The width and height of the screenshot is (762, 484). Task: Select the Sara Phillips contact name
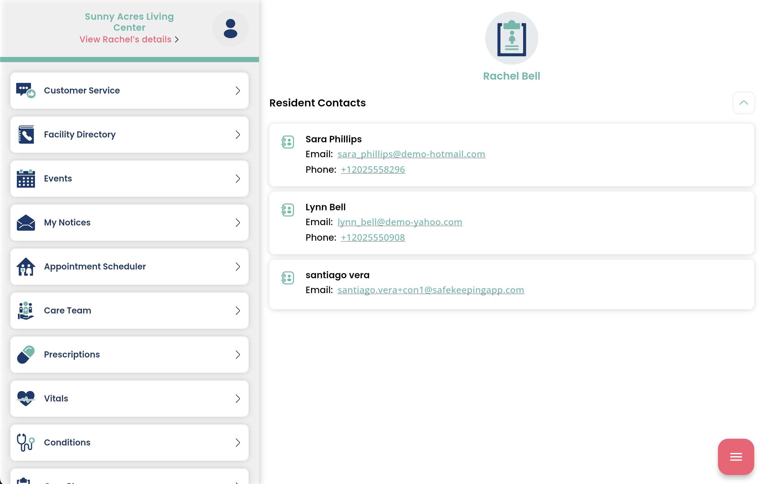tap(333, 139)
